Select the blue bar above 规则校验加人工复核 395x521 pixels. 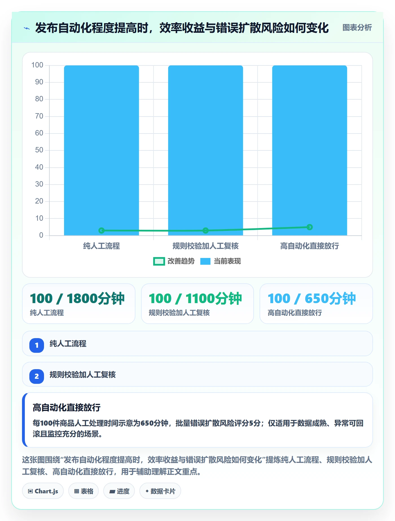[x=206, y=150]
